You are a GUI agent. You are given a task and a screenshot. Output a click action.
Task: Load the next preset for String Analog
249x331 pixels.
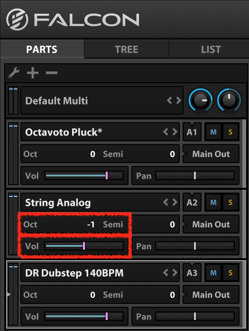click(x=175, y=202)
